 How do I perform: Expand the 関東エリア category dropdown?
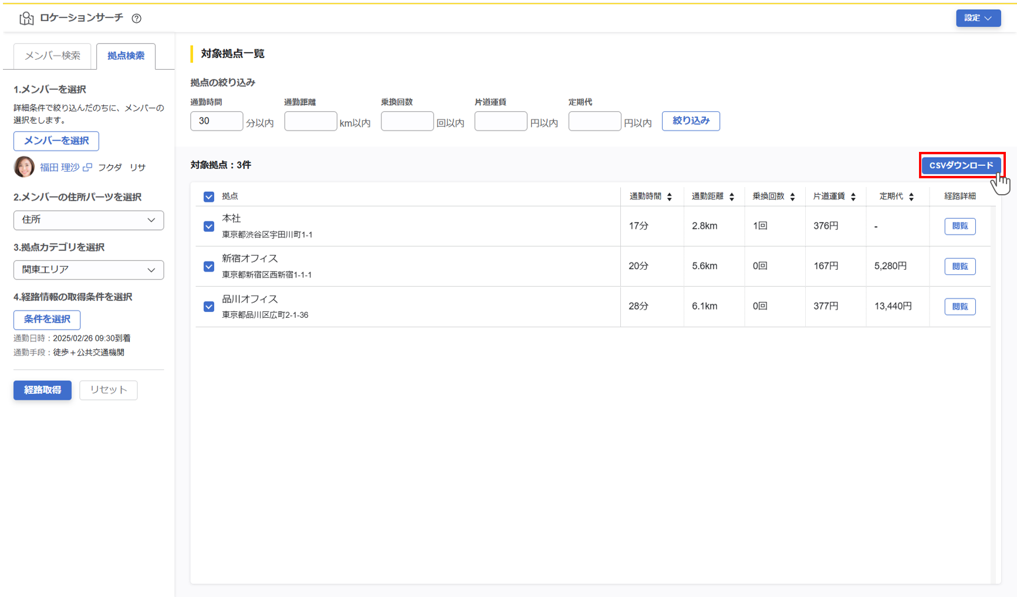tap(89, 270)
